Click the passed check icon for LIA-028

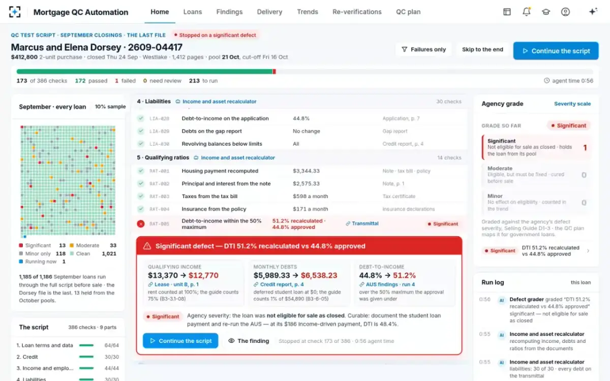[x=141, y=118]
